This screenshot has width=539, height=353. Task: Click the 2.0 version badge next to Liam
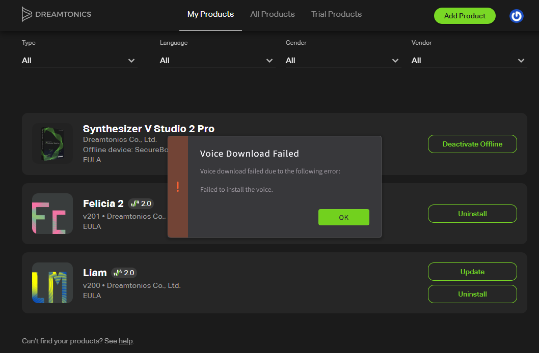(x=124, y=273)
